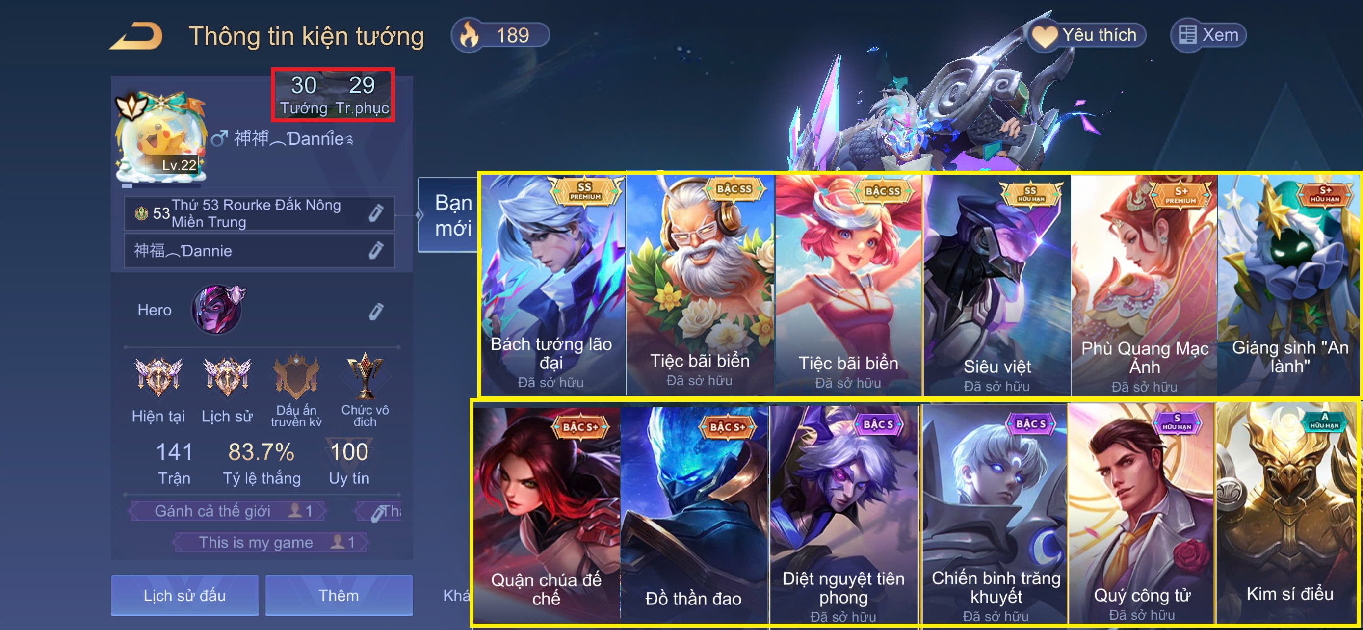
Task: Toggle the Yêu thích heart button
Action: pos(1087,35)
